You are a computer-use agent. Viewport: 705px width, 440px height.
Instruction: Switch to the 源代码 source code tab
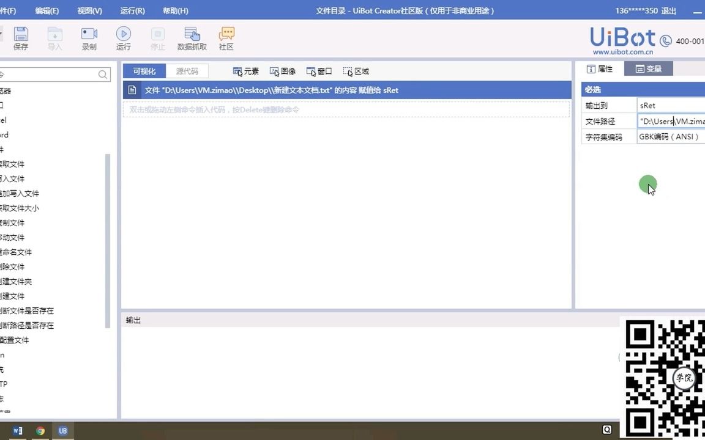pyautogui.click(x=187, y=71)
